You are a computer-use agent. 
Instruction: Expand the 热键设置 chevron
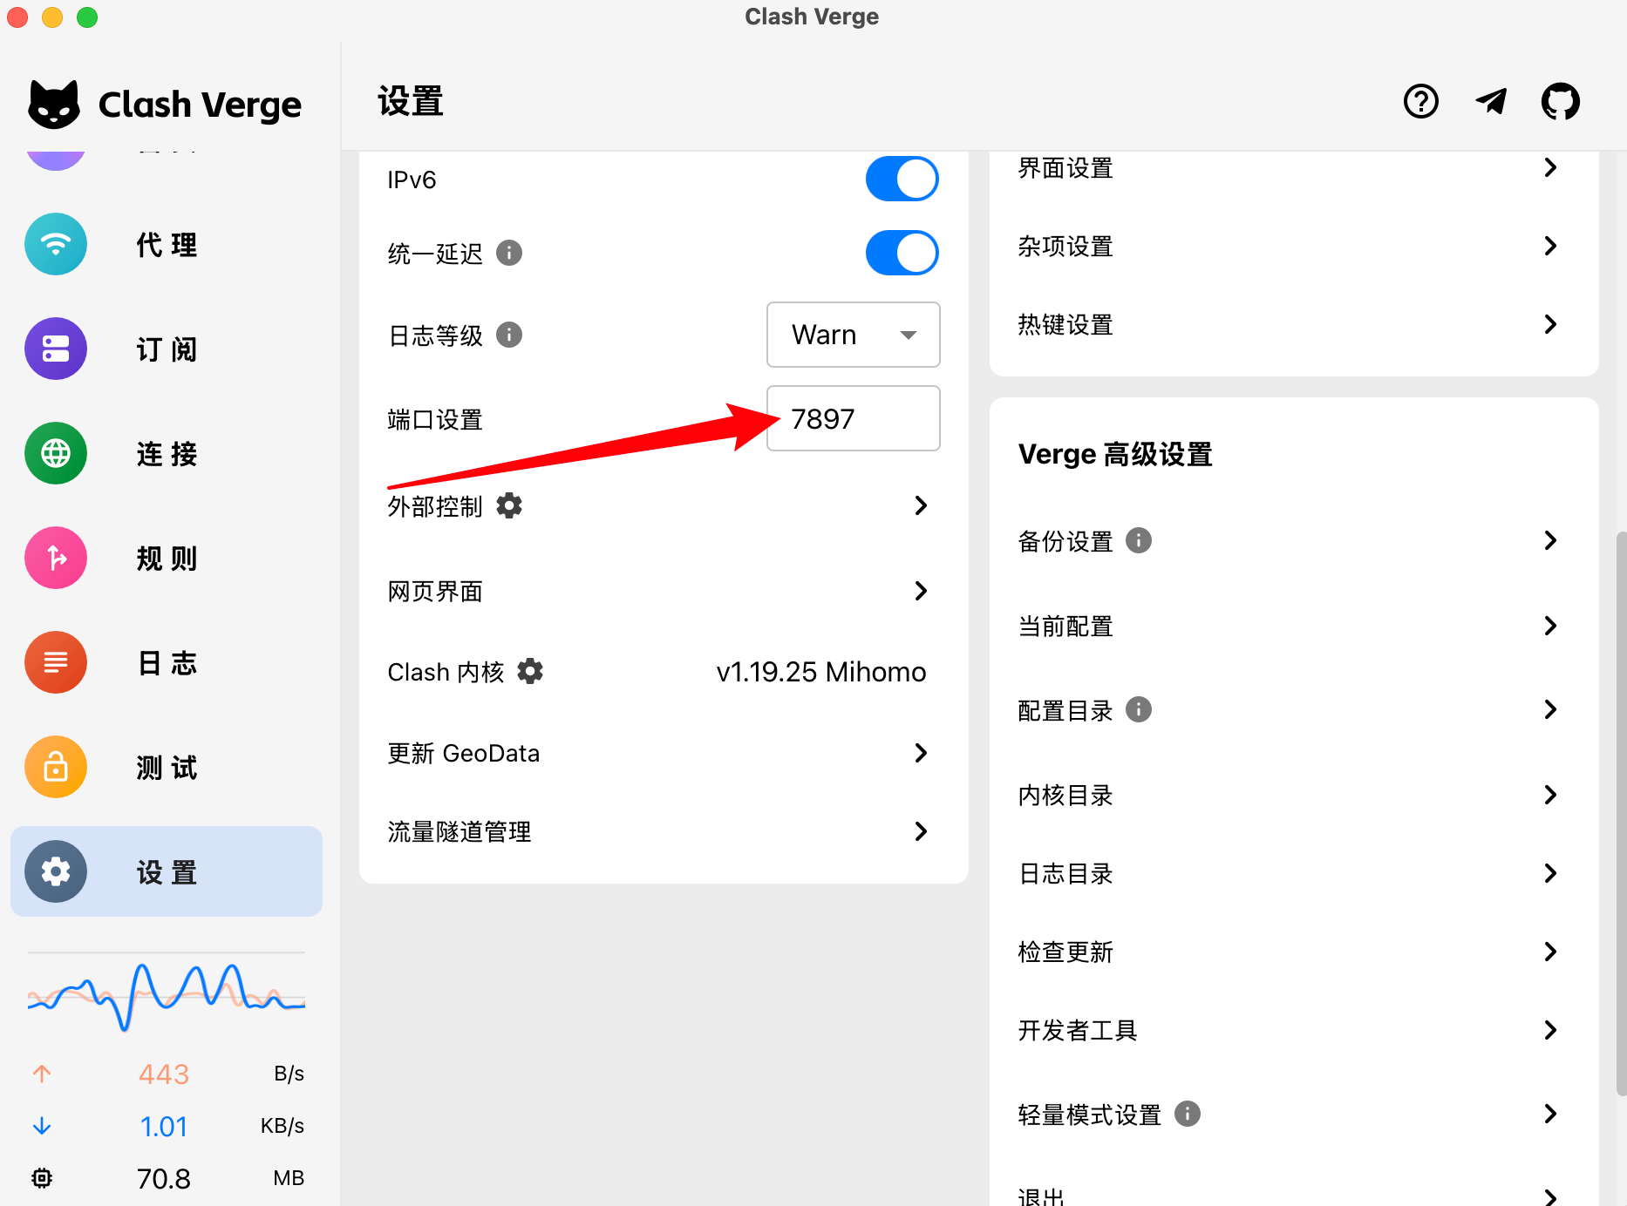point(1550,324)
